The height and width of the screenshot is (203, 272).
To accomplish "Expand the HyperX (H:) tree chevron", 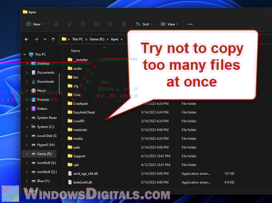I will 27,145.
